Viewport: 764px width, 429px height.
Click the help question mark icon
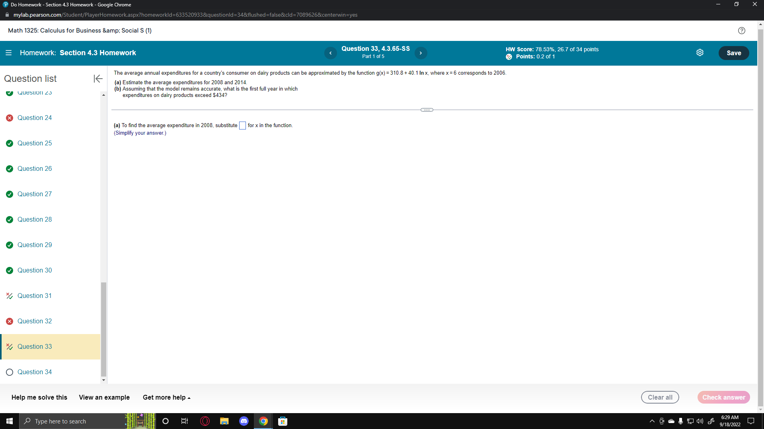[x=741, y=31]
